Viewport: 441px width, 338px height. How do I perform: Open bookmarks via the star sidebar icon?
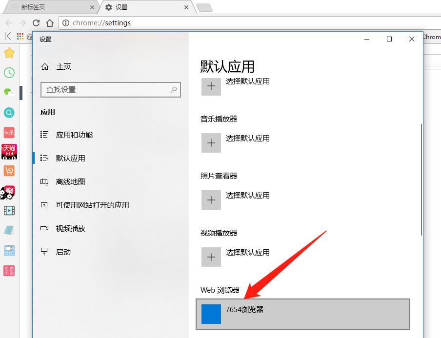[x=9, y=53]
